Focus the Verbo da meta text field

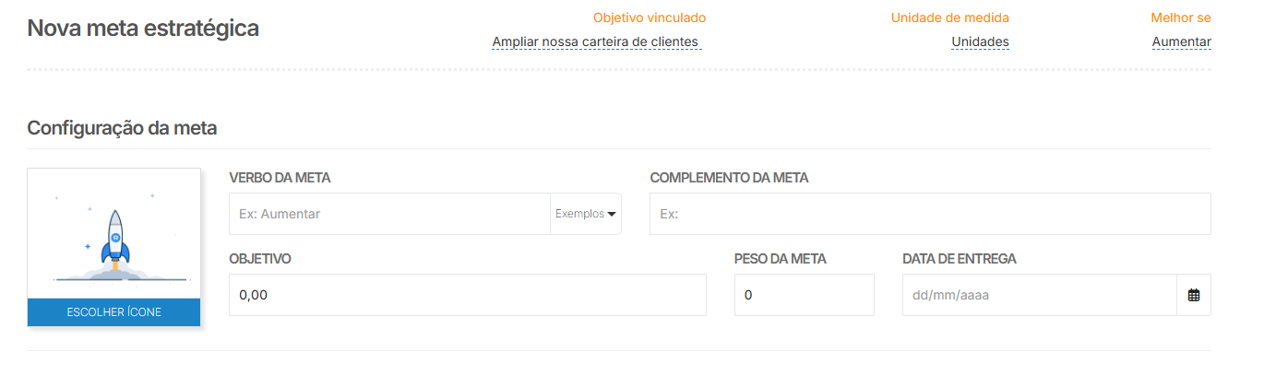(389, 214)
